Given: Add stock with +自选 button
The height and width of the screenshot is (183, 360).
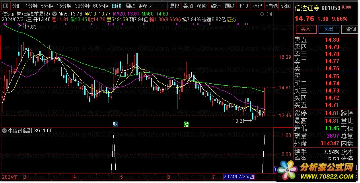Looking at the screenshot, I should (272, 6).
